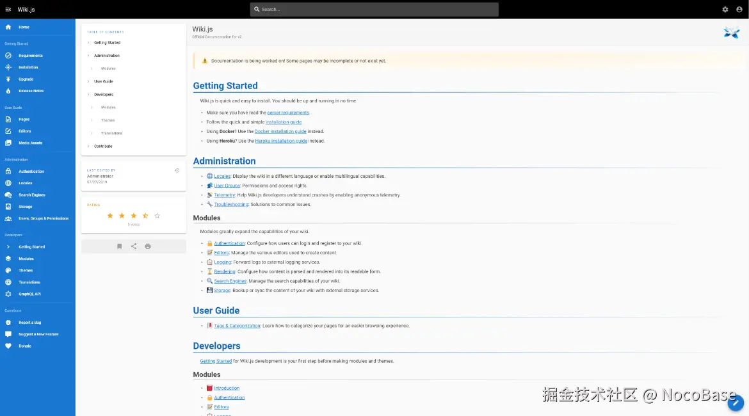Screen dimensions: 749x416
Task: Open the Wiki.js logo at top right
Action: click(x=731, y=32)
